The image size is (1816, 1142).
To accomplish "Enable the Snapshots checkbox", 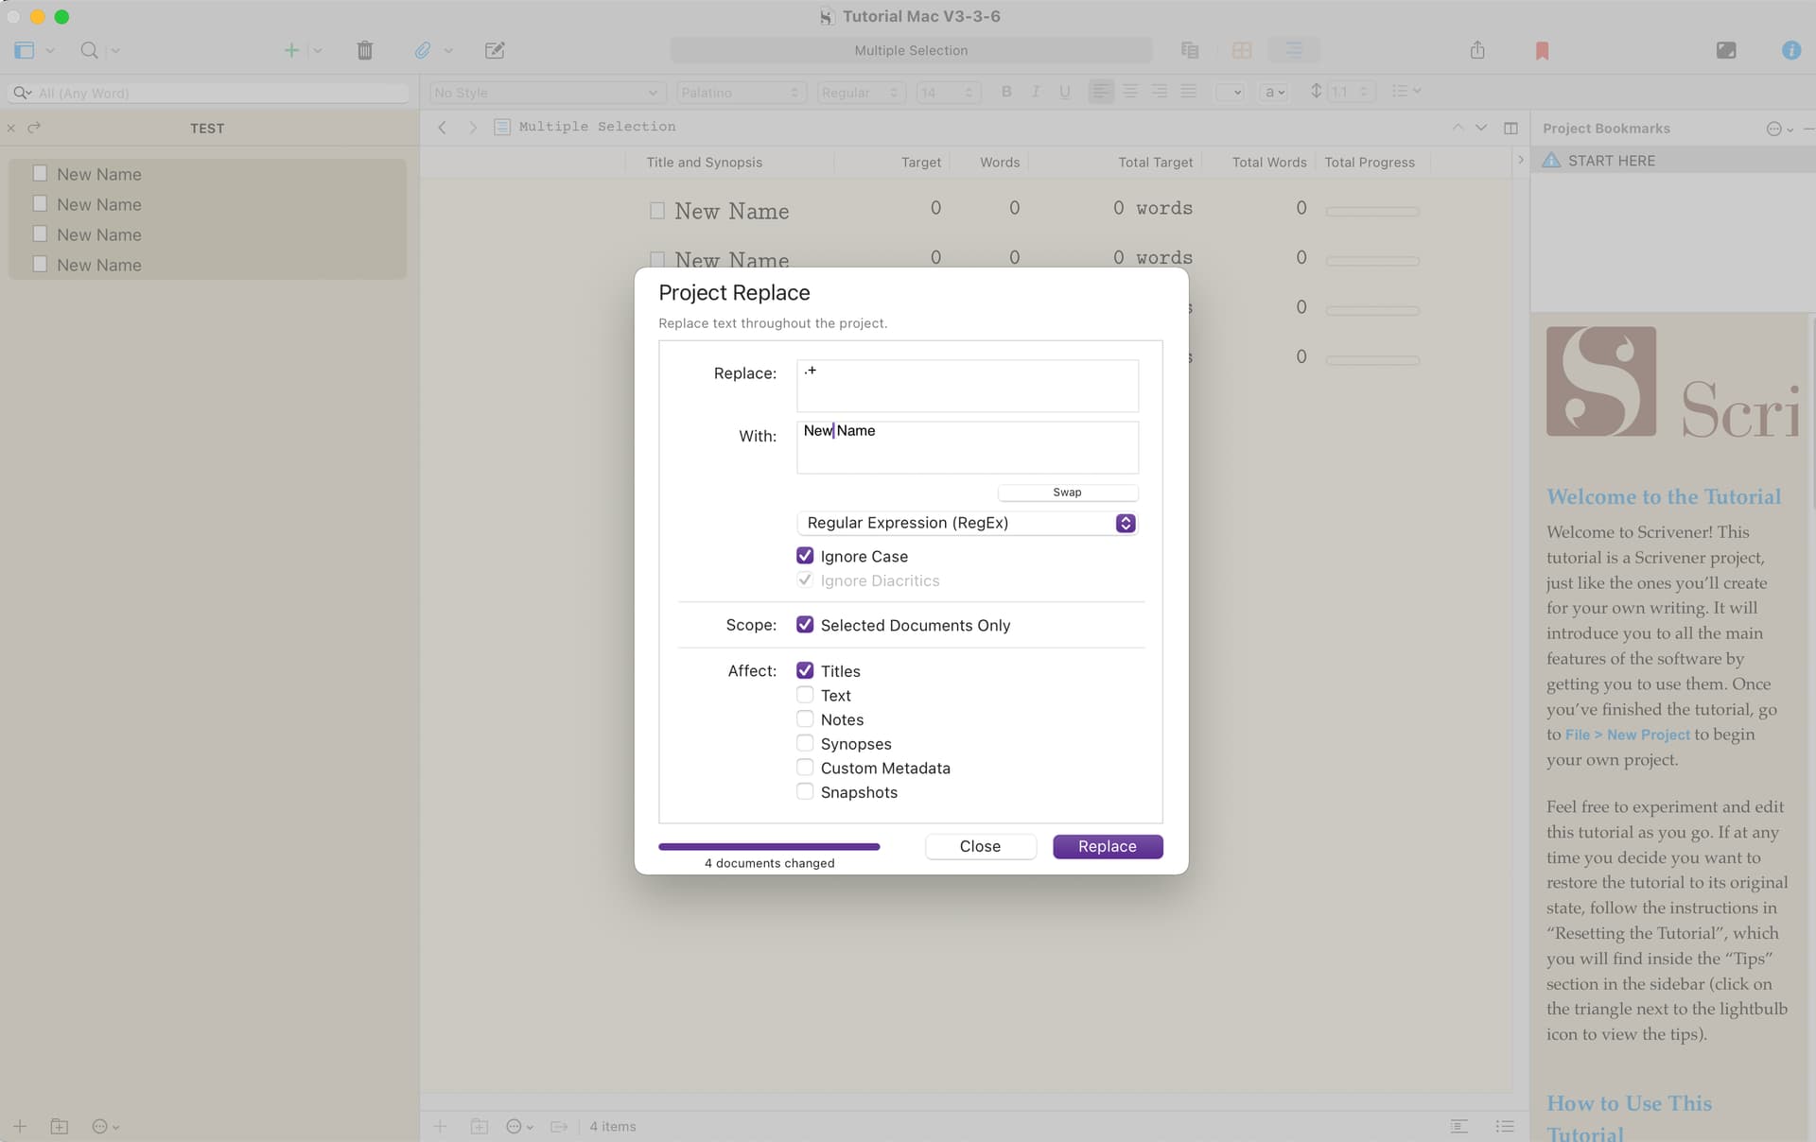I will [805, 792].
